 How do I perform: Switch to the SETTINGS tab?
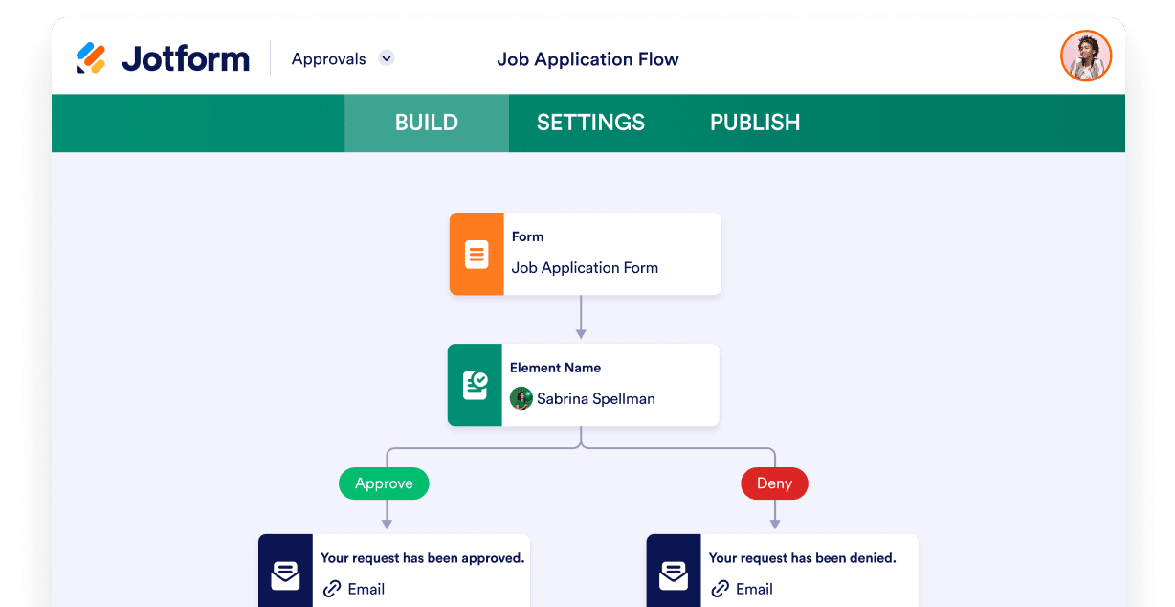[x=590, y=123]
